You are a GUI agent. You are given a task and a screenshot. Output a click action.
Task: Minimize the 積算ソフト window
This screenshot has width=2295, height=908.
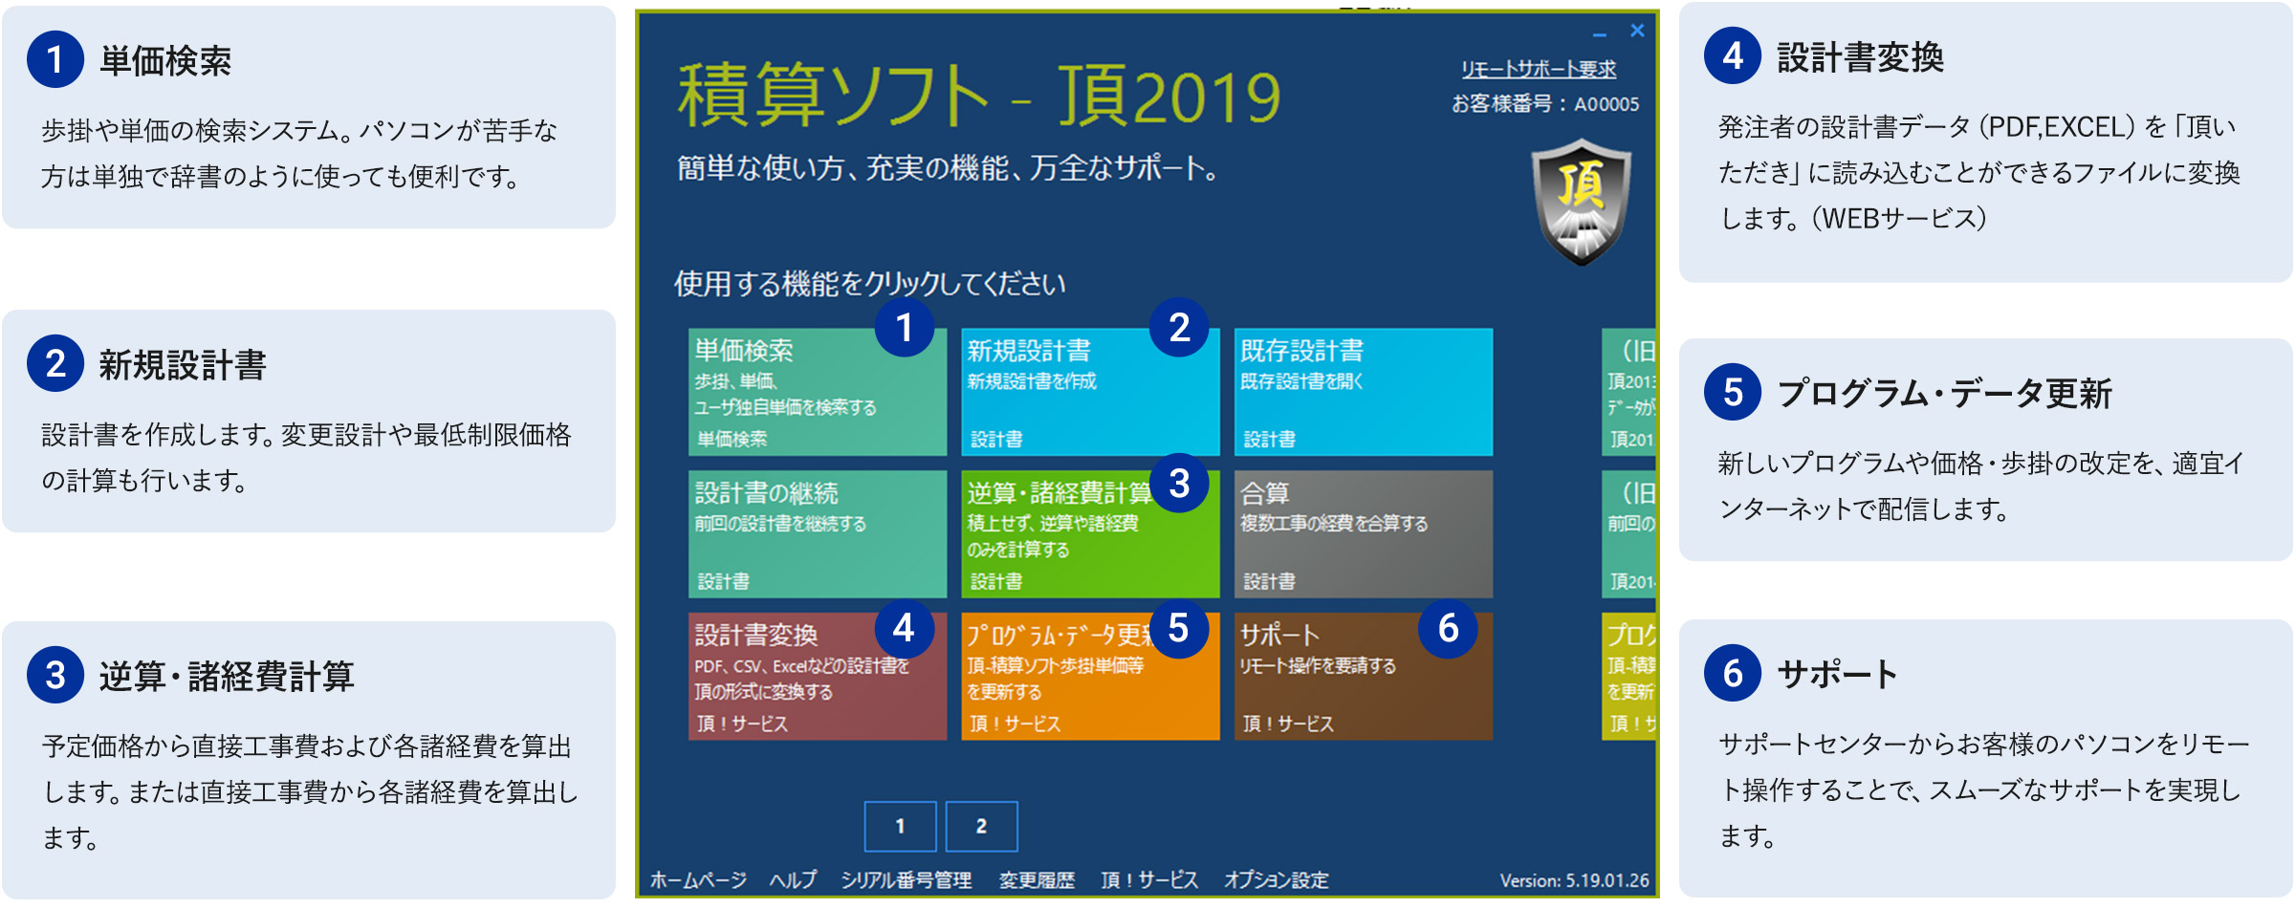click(x=1600, y=32)
